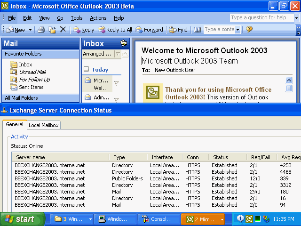Switch to the General tab
Image resolution: width=301 pixels, height=226 pixels.
(x=15, y=124)
